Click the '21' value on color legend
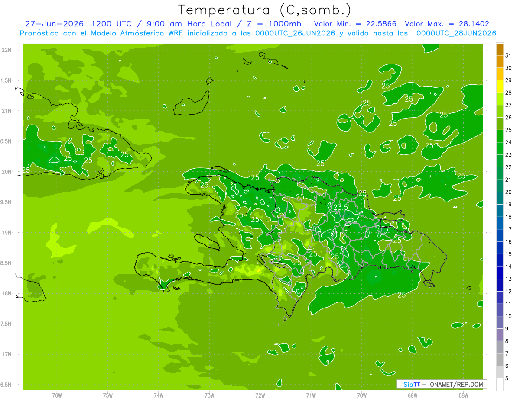 [x=509, y=180]
